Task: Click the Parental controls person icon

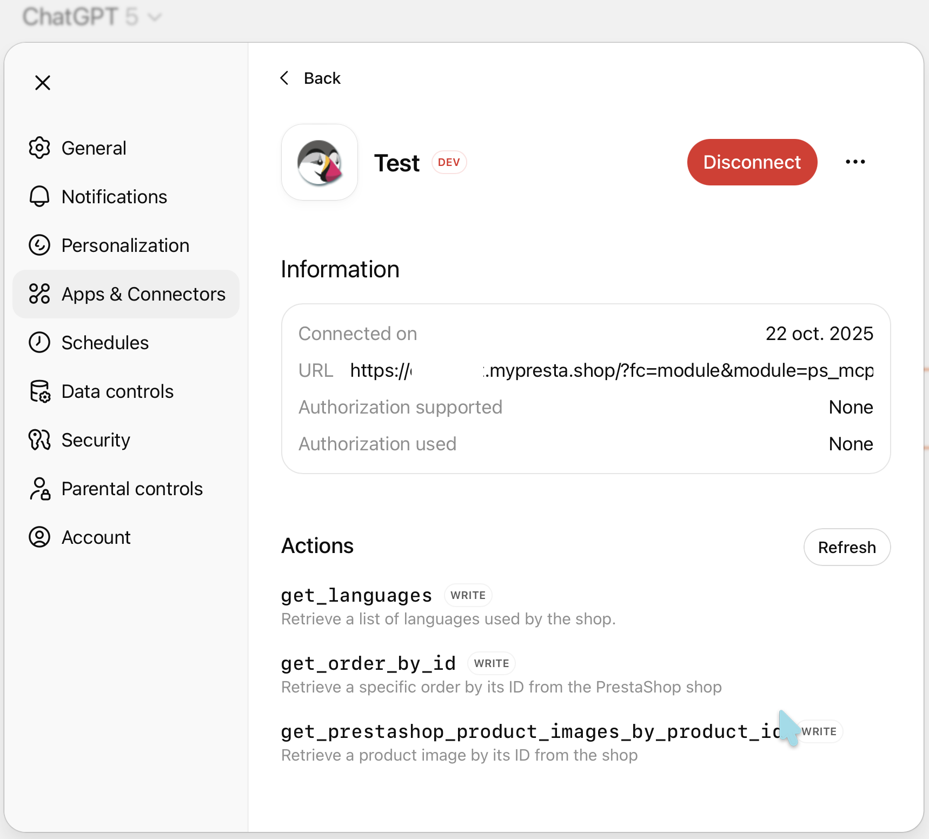Action: 39,489
